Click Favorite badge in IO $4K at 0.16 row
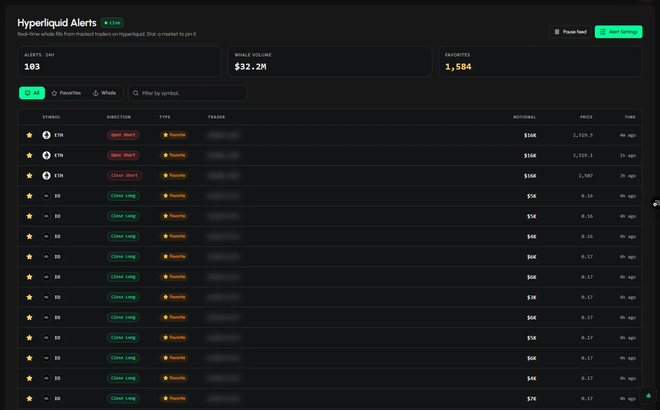 click(x=174, y=236)
